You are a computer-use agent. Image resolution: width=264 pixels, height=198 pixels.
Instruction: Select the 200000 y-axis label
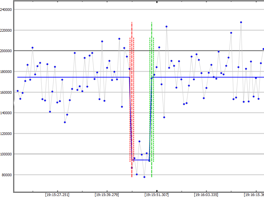[x=6, y=51]
